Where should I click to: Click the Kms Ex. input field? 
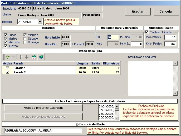[x=137, y=44]
